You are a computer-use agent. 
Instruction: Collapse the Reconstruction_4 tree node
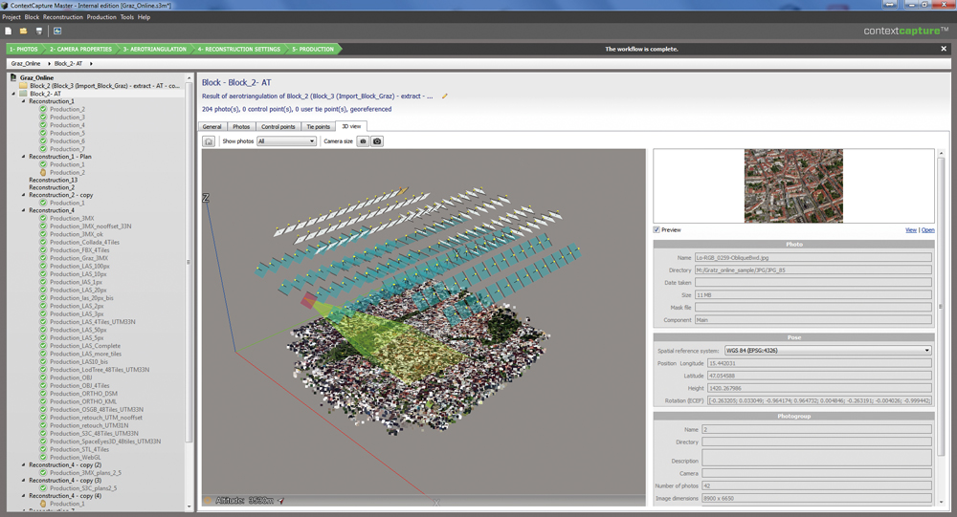pyautogui.click(x=24, y=210)
